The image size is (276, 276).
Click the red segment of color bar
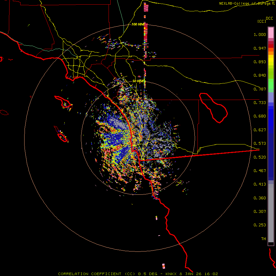point(271,46)
